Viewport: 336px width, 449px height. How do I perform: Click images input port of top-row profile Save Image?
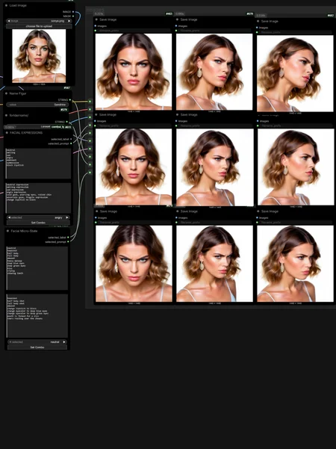click(257, 28)
